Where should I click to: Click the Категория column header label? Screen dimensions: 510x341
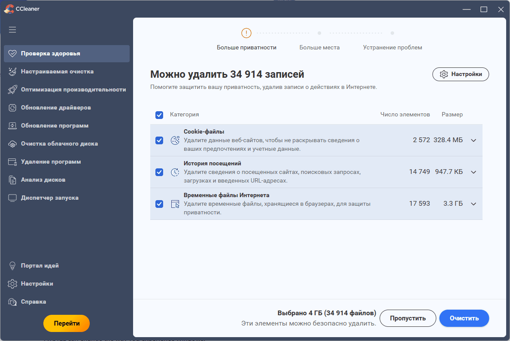185,115
